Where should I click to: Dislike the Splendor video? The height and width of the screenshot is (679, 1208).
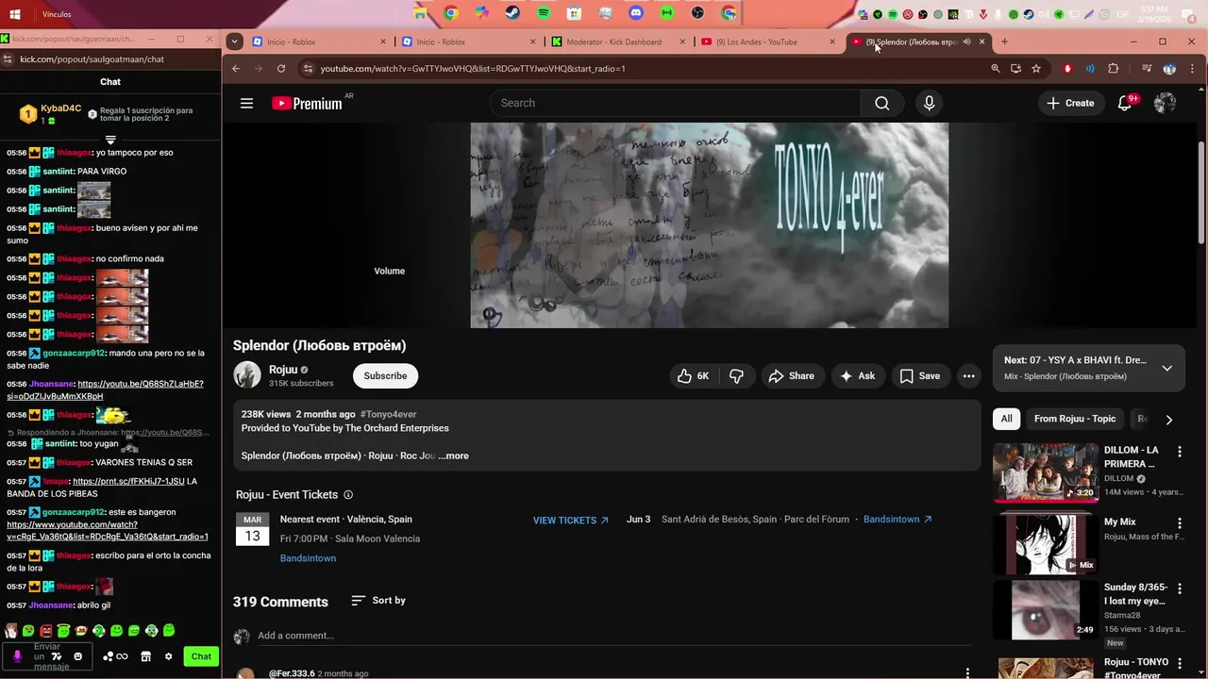click(x=736, y=375)
